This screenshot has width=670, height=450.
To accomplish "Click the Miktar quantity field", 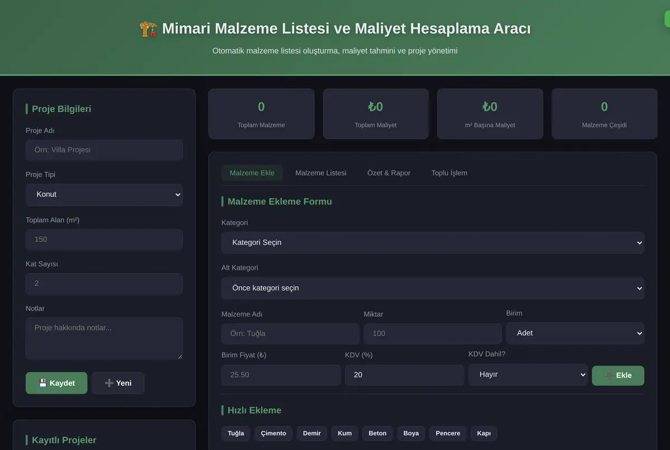I will click(433, 334).
